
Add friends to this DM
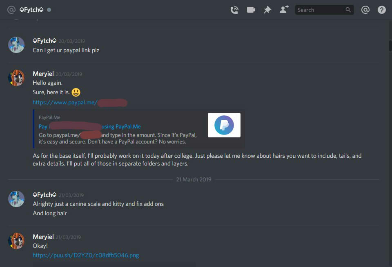point(284,9)
